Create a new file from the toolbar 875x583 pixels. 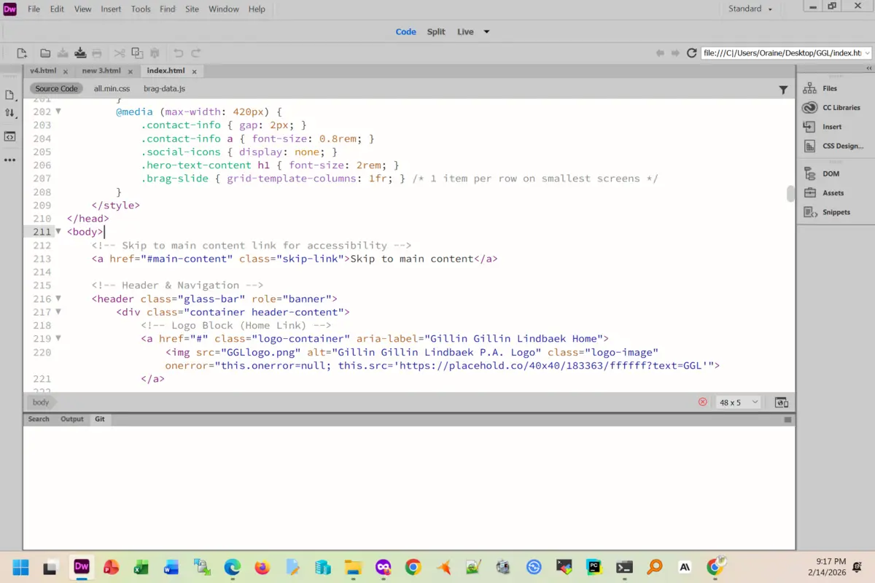pyautogui.click(x=22, y=52)
